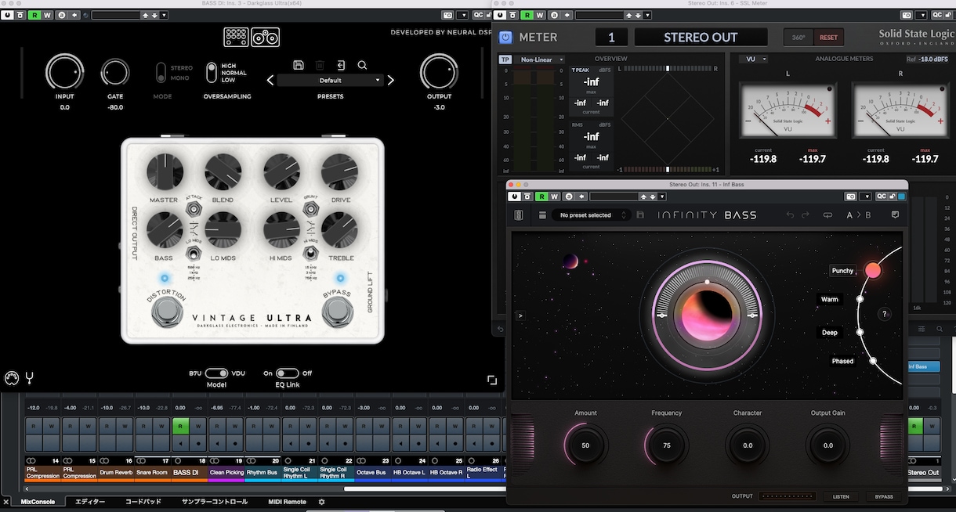
Task: Click the feedback message icon in Infinity Bass
Action: 896,215
